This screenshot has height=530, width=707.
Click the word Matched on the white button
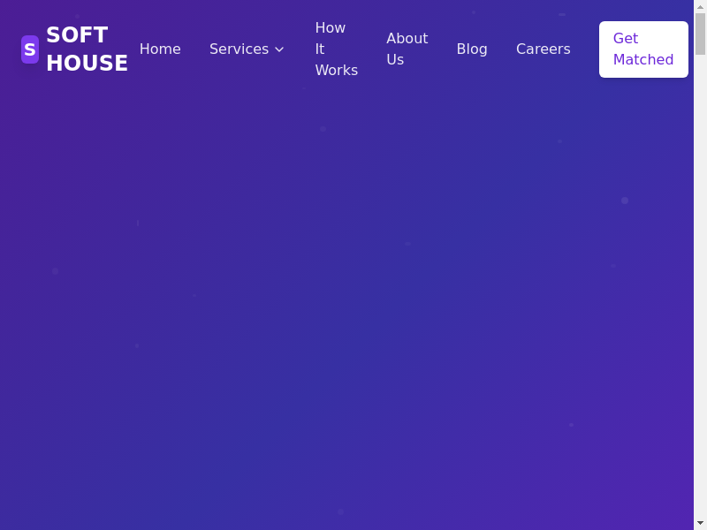tap(643, 60)
